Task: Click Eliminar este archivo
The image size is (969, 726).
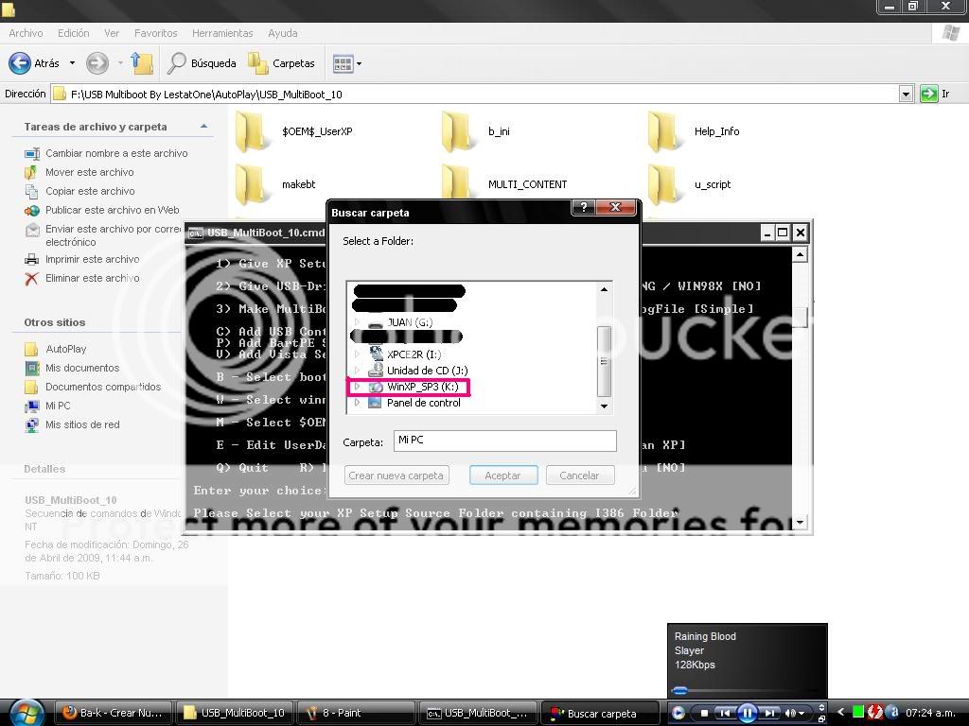Action: click(x=93, y=279)
